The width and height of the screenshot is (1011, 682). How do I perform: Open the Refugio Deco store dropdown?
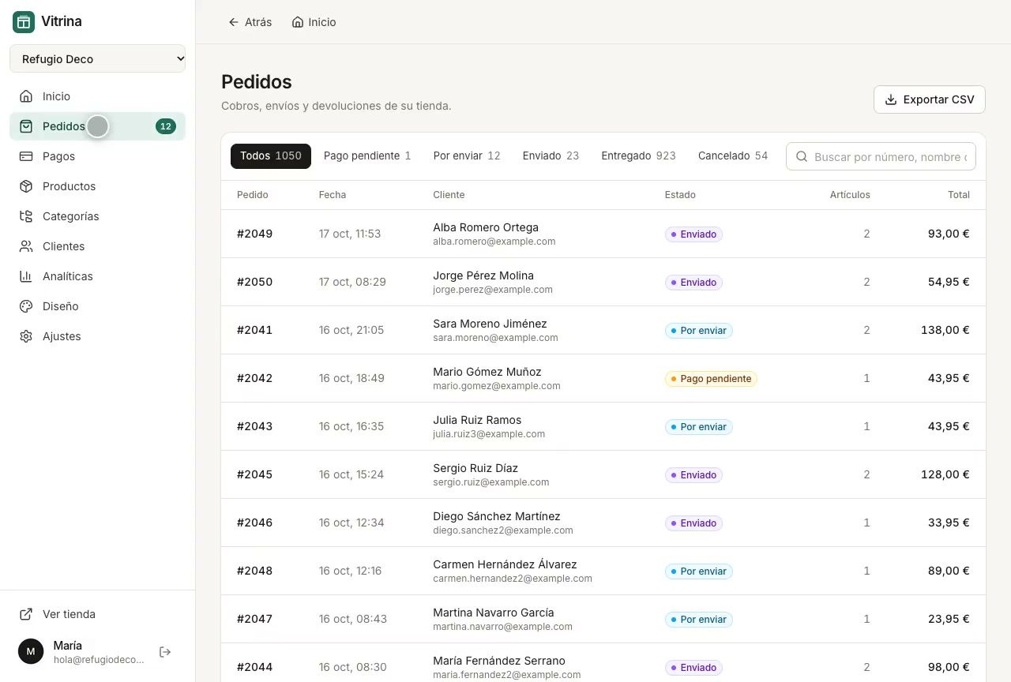[98, 59]
